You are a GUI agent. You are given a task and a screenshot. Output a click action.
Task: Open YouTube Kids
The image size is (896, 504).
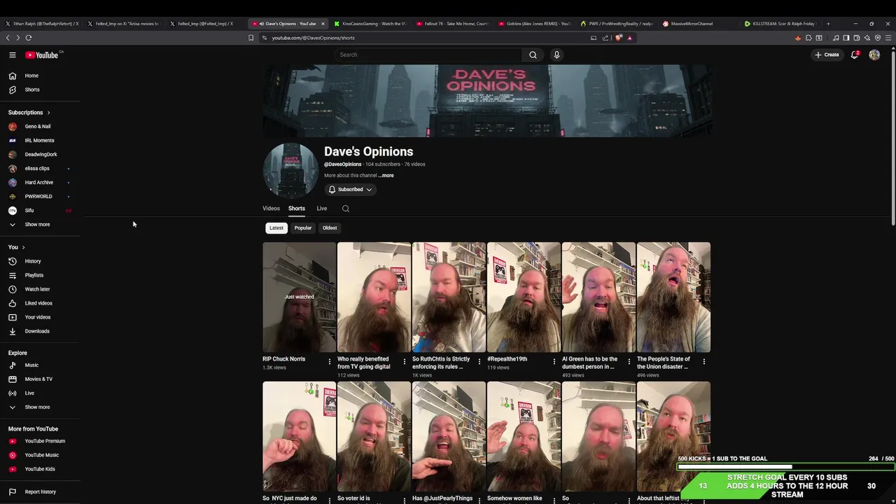pos(41,469)
